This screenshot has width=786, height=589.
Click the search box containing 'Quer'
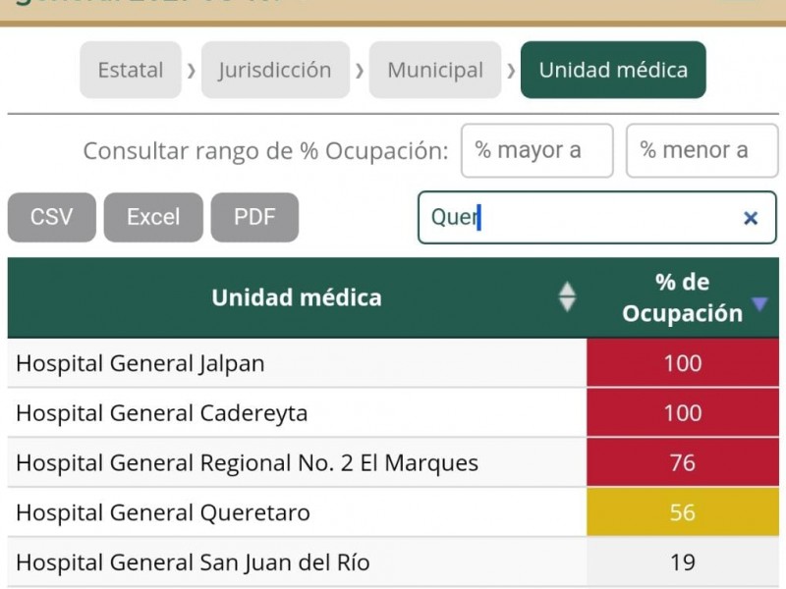596,217
